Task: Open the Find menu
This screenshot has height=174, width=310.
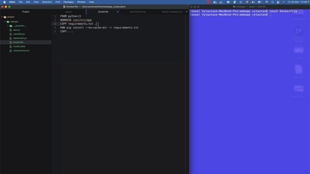Action: pyautogui.click(x=58, y=2)
